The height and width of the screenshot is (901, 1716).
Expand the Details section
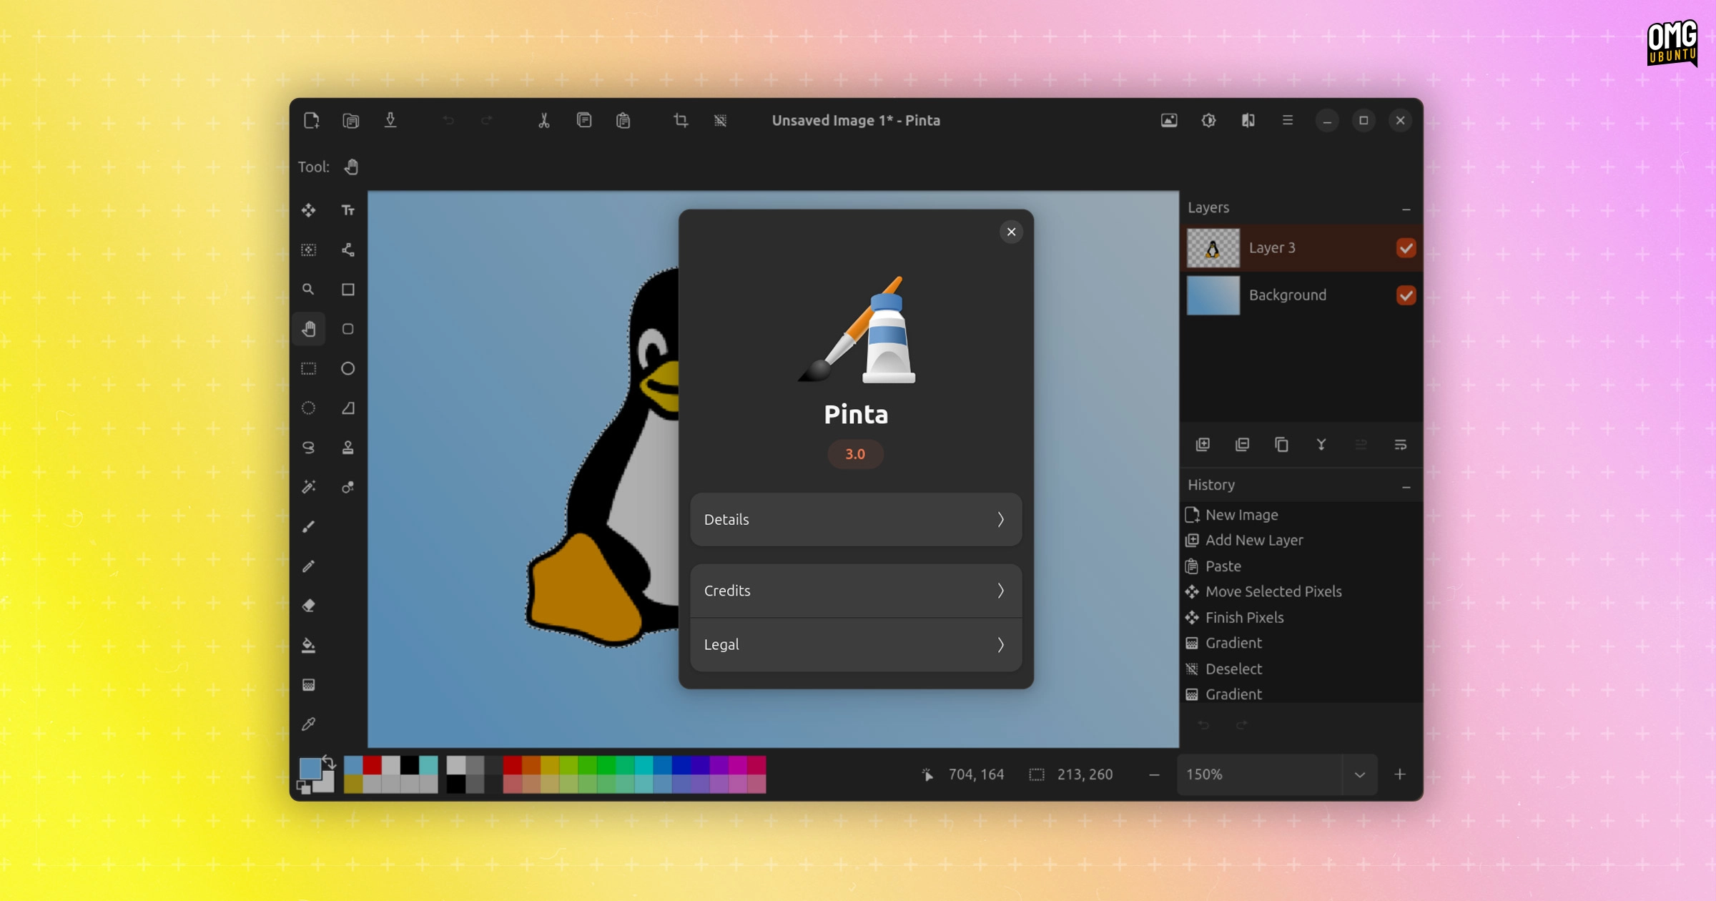pos(856,518)
